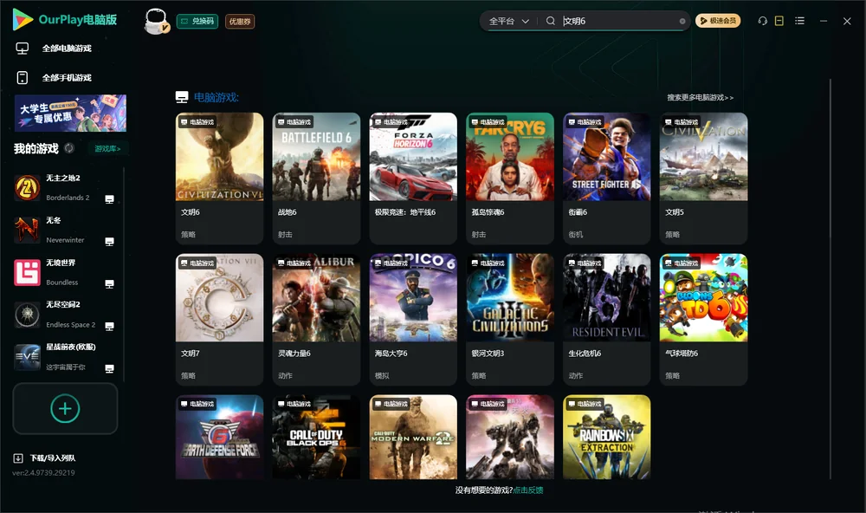Open the Forza Horizon 6 cover
The height and width of the screenshot is (513, 866).
413,157
